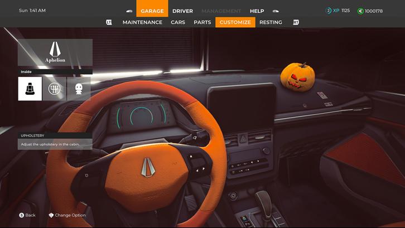The width and height of the screenshot is (405, 228).
Task: Click the LT previous sub-tab icon
Action: point(109,22)
